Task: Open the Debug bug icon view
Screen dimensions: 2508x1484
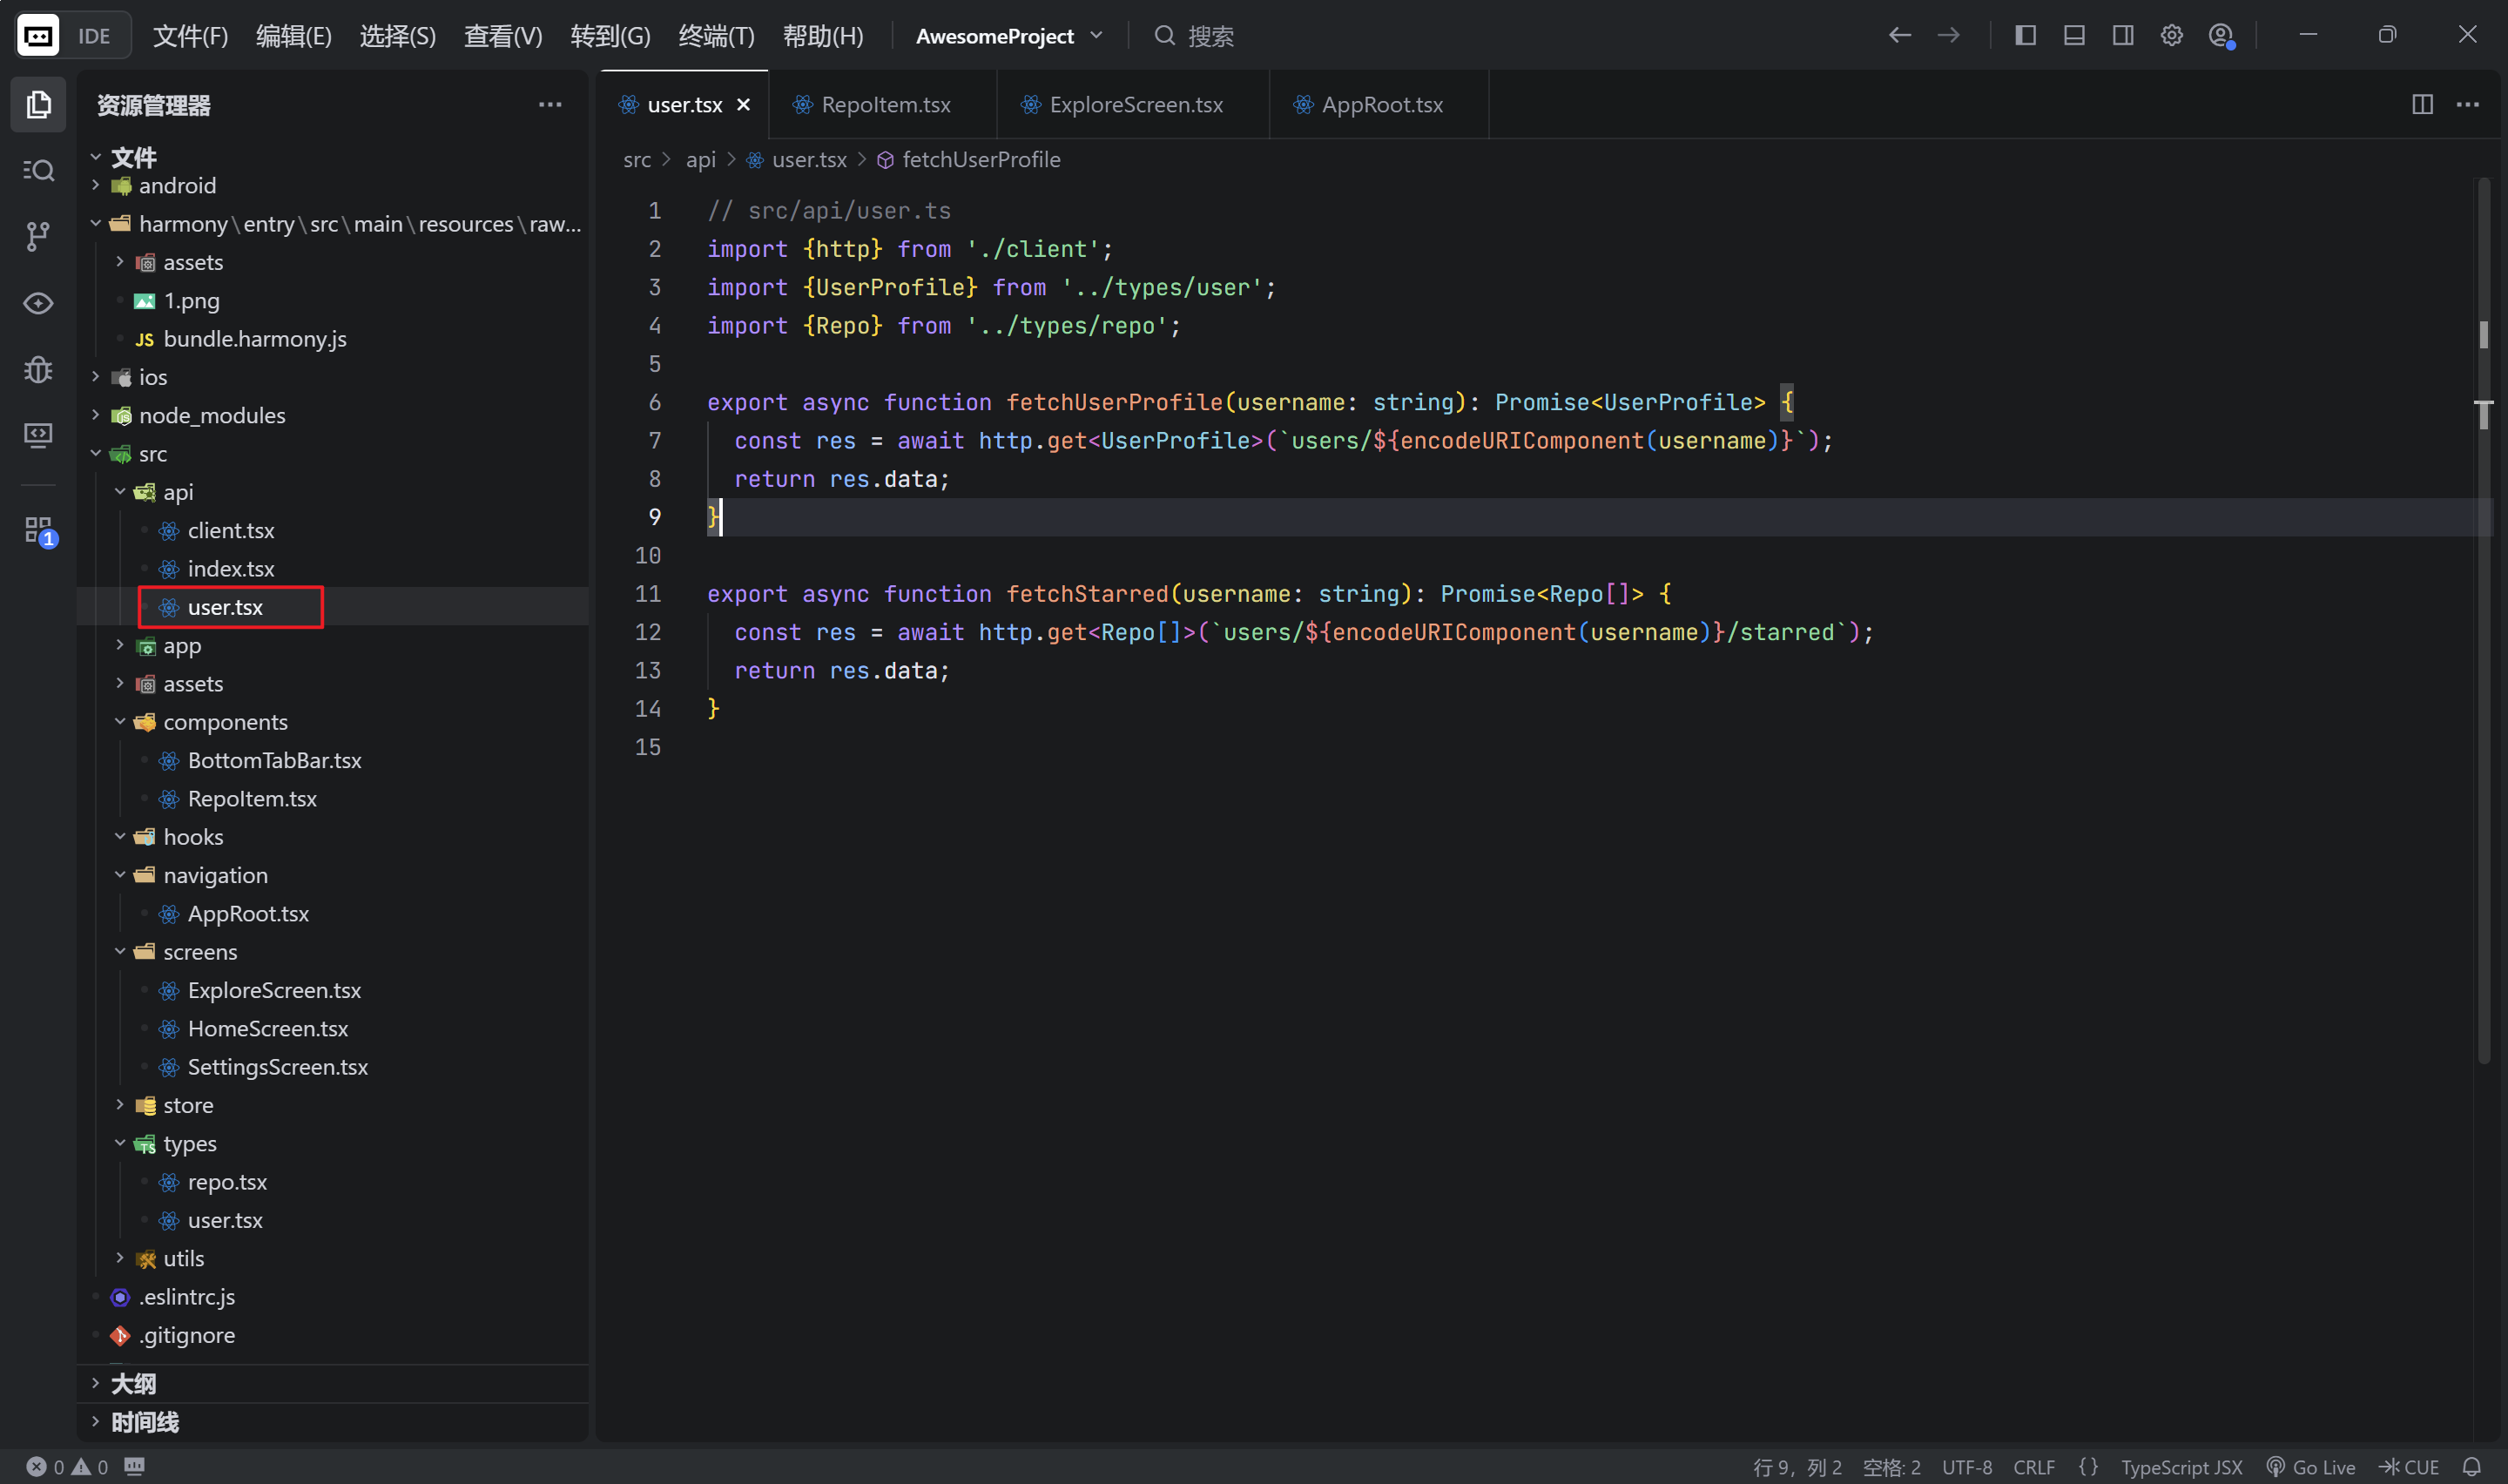Action: pos(38,370)
